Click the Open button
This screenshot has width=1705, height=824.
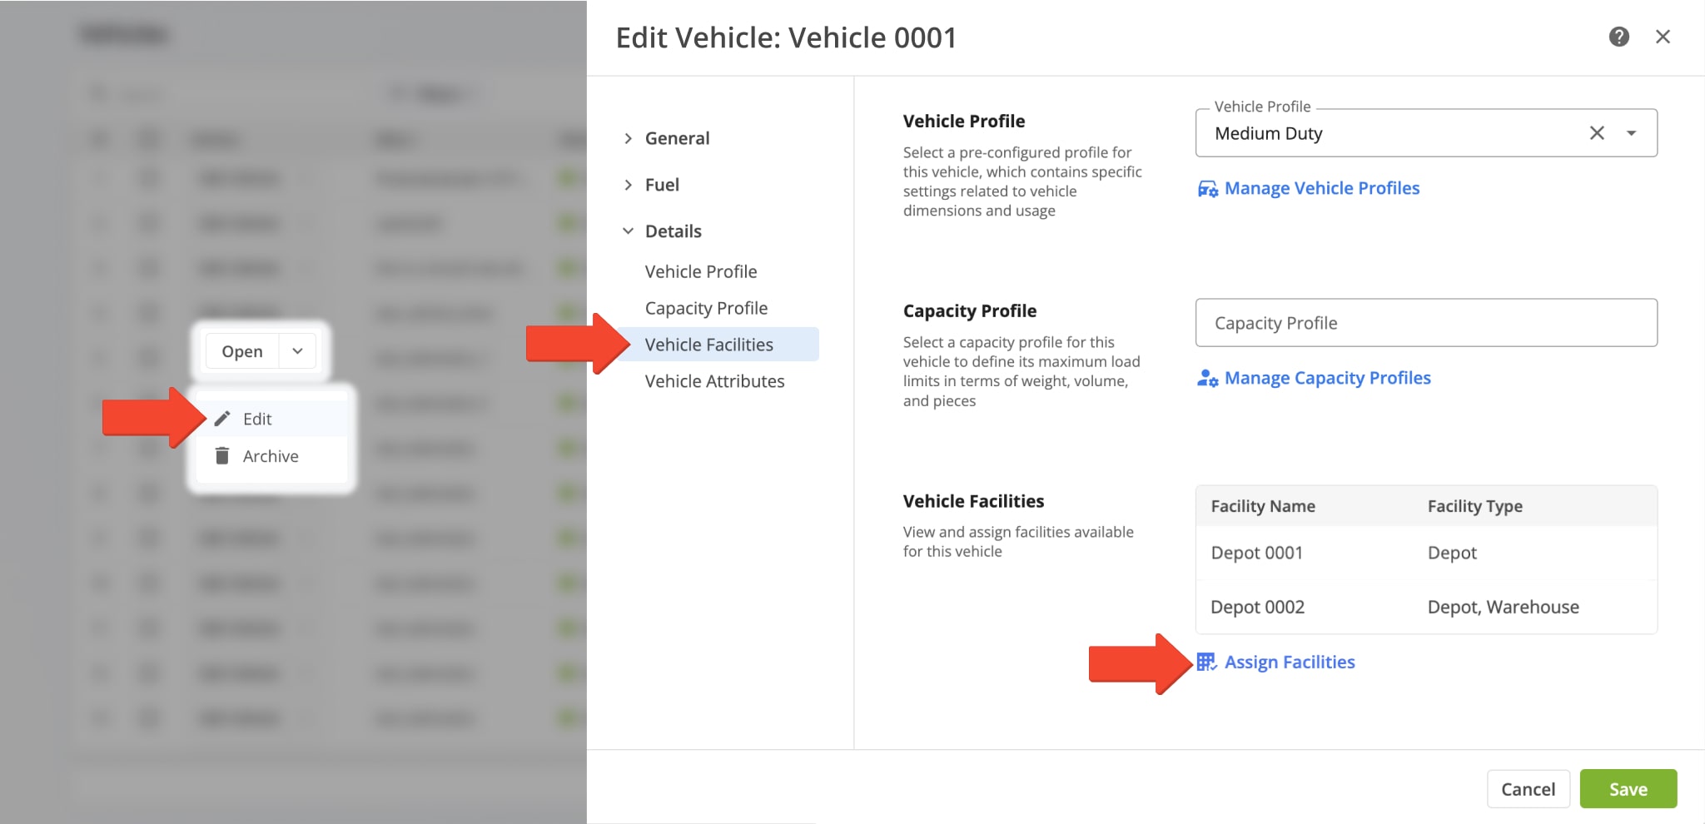pos(242,351)
